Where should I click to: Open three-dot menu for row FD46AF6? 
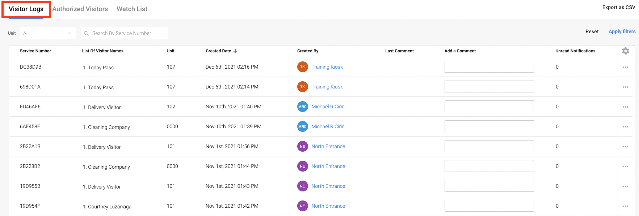coord(625,107)
